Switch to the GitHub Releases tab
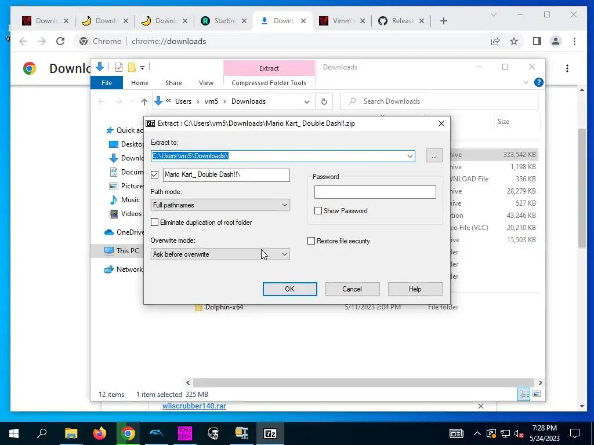594x445 pixels. (401, 21)
